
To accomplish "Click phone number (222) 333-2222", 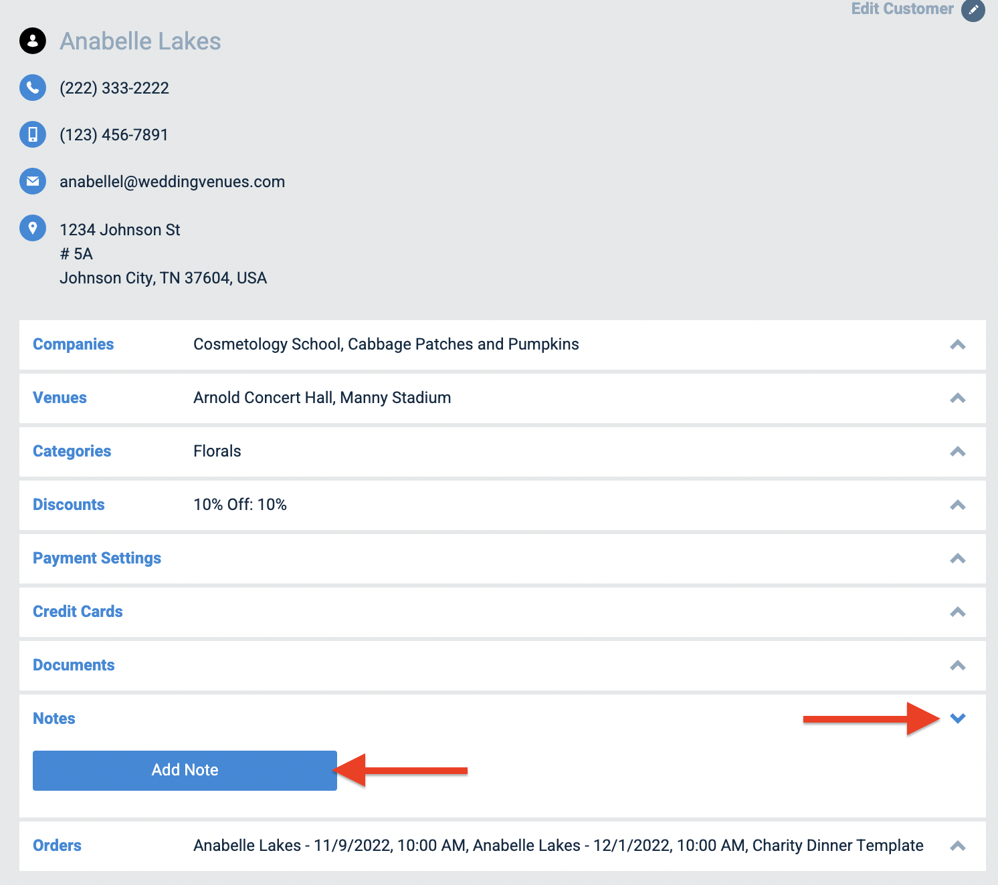I will click(114, 88).
